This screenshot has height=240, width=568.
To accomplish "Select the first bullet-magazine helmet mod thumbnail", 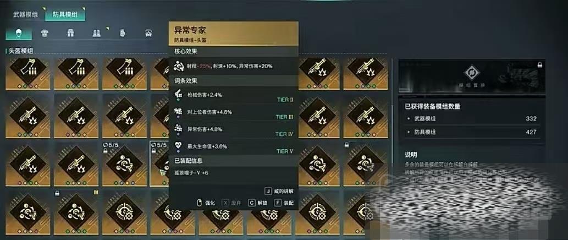I will [x=27, y=74].
